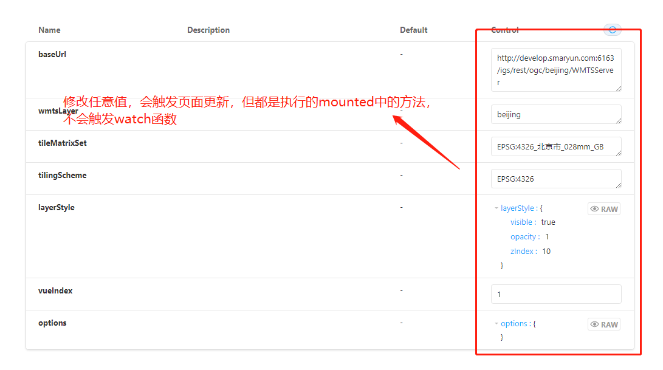
Task: Click the Default column header
Action: [x=413, y=30]
